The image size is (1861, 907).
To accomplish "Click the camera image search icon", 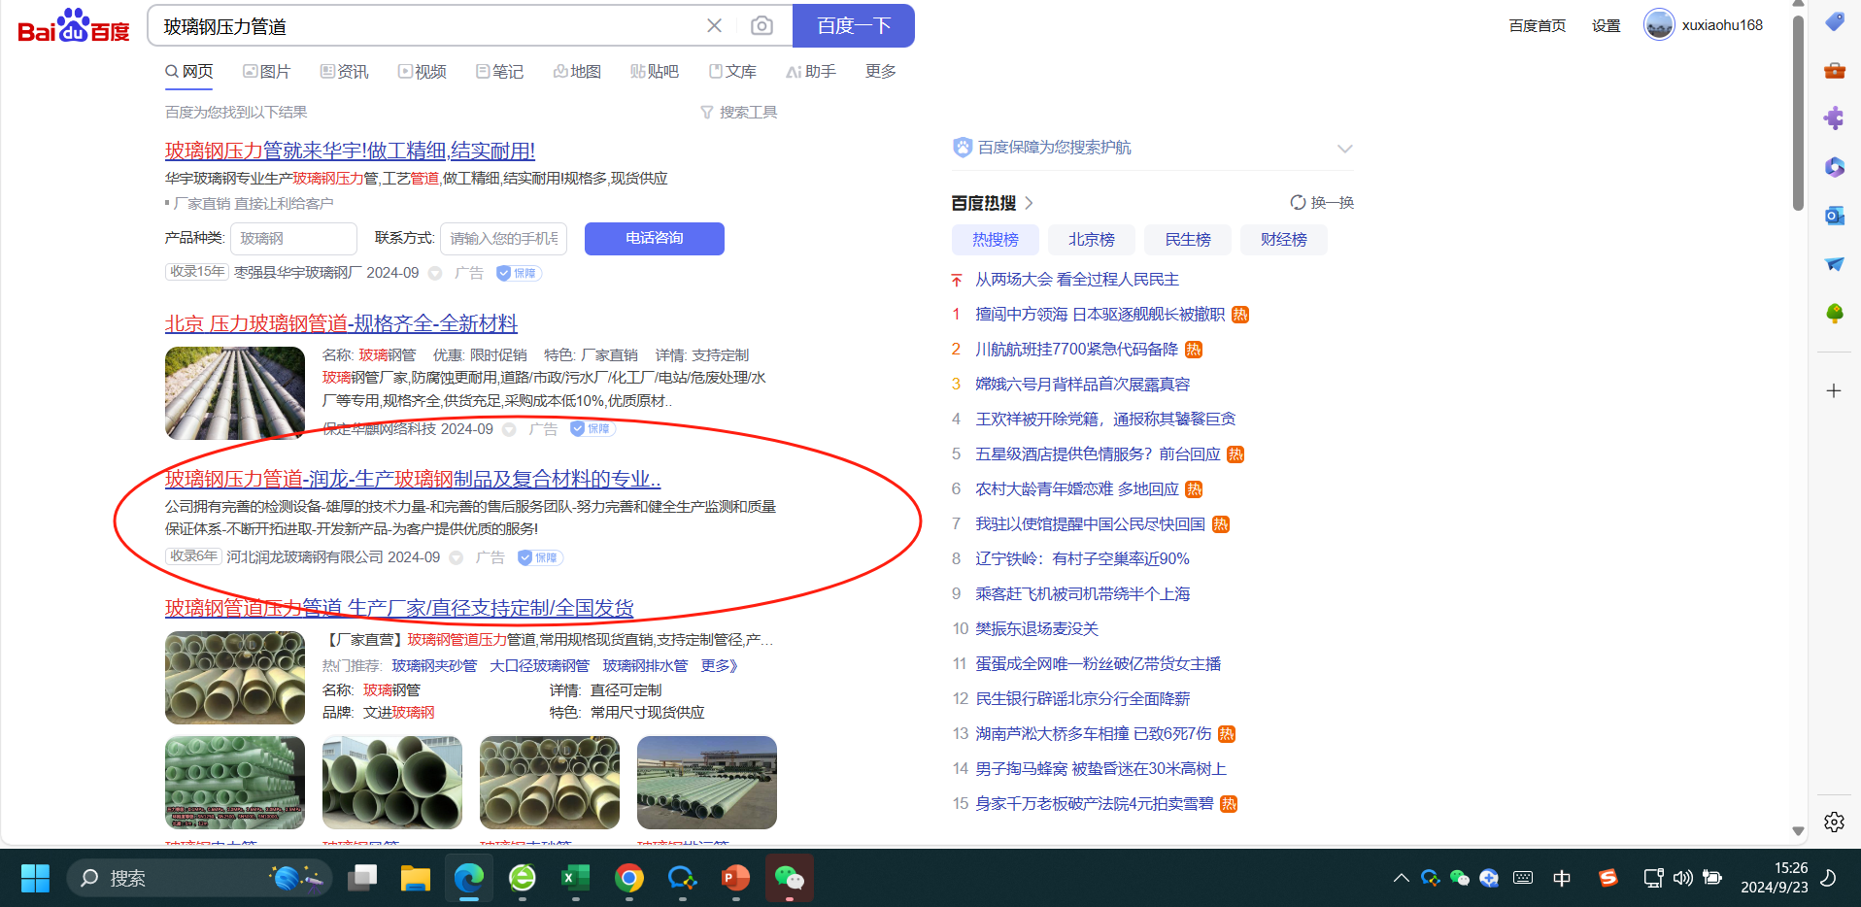I will [x=761, y=26].
